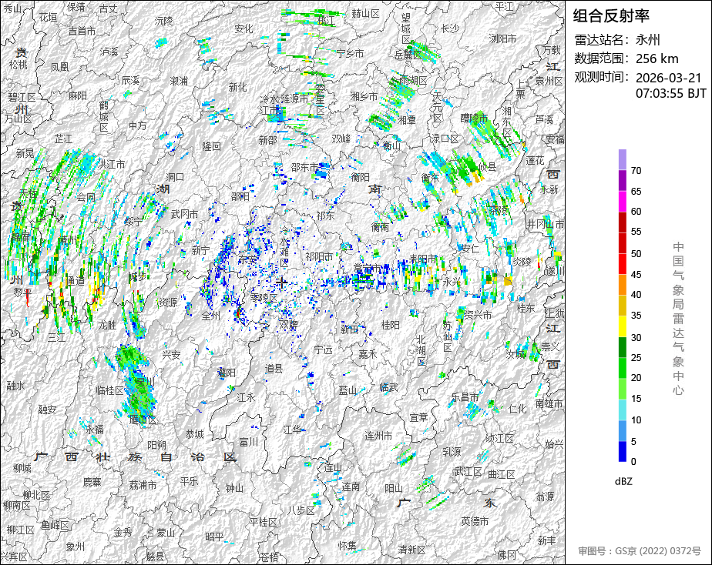The width and height of the screenshot is (712, 565).
Task: Click the observation date 2026-03-21
Action: [668, 78]
